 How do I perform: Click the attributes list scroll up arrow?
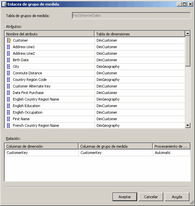pos(188,34)
